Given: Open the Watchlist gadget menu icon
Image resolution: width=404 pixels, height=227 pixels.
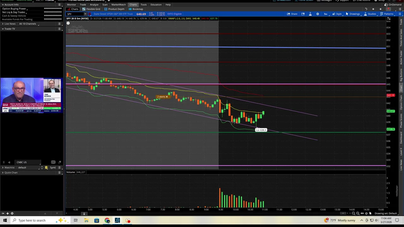Looking at the screenshot, I should pos(59,168).
